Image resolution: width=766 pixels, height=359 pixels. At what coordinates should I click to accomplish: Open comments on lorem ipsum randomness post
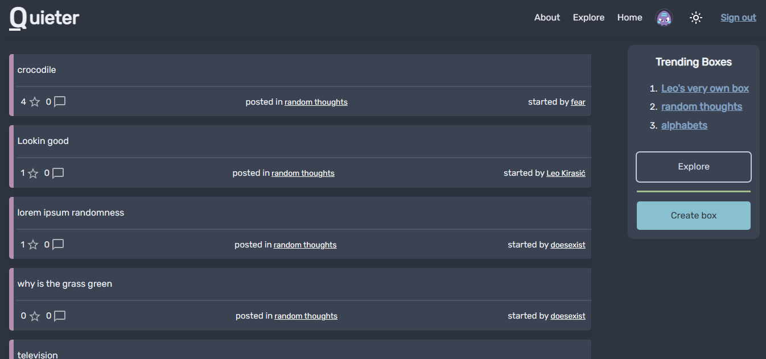tap(58, 245)
